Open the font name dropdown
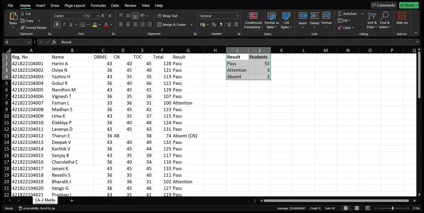This screenshot has width=424, height=213. 83,16
